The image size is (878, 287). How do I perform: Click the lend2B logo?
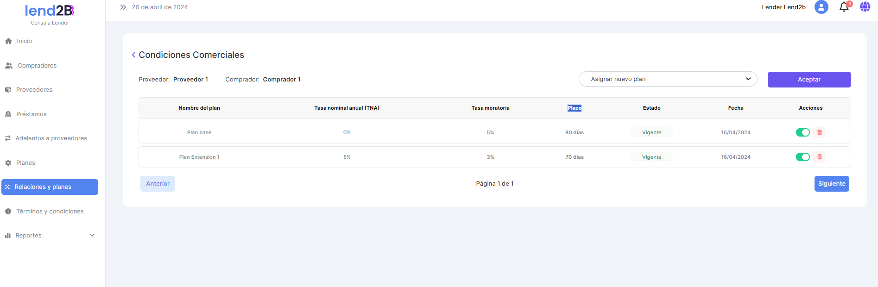tap(50, 11)
